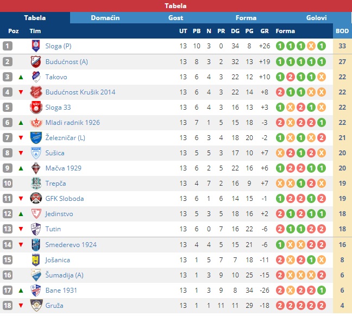Open the Mačva 1929 team page

coord(64,168)
